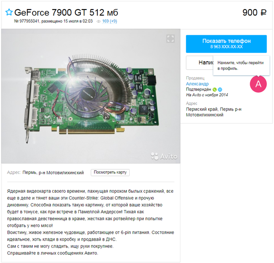The image size is (274, 263).
Task: Click the 900 ₽ price
Action: click(x=254, y=12)
